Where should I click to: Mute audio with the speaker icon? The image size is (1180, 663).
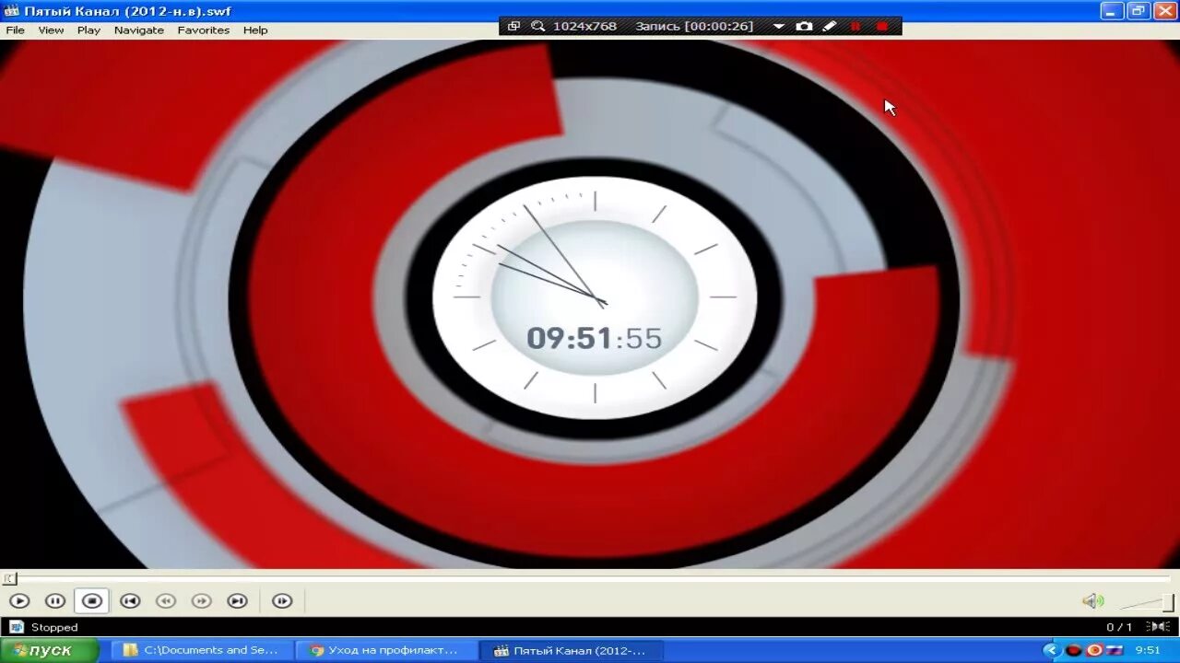[x=1092, y=601]
